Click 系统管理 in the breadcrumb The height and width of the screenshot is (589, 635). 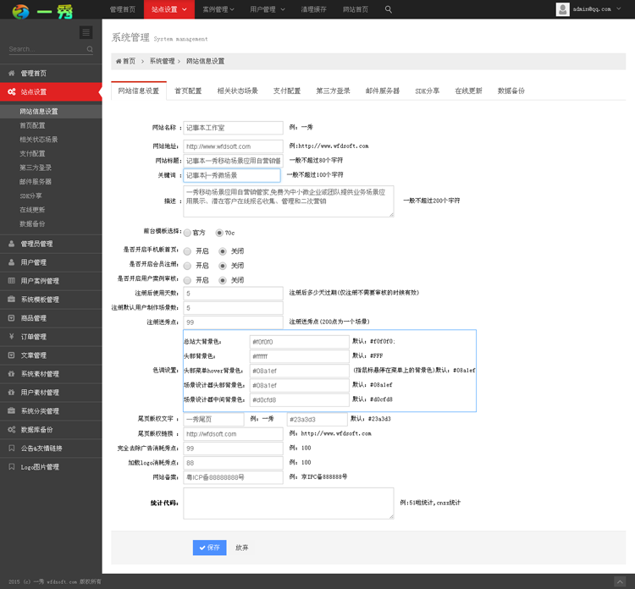pos(162,61)
